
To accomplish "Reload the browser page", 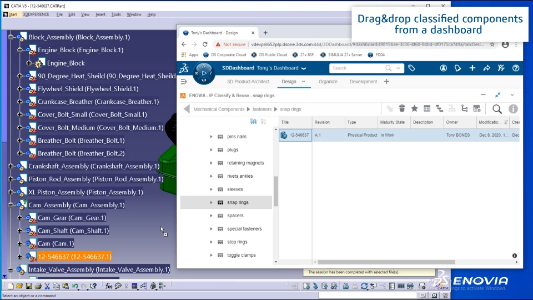I will tap(205, 44).
